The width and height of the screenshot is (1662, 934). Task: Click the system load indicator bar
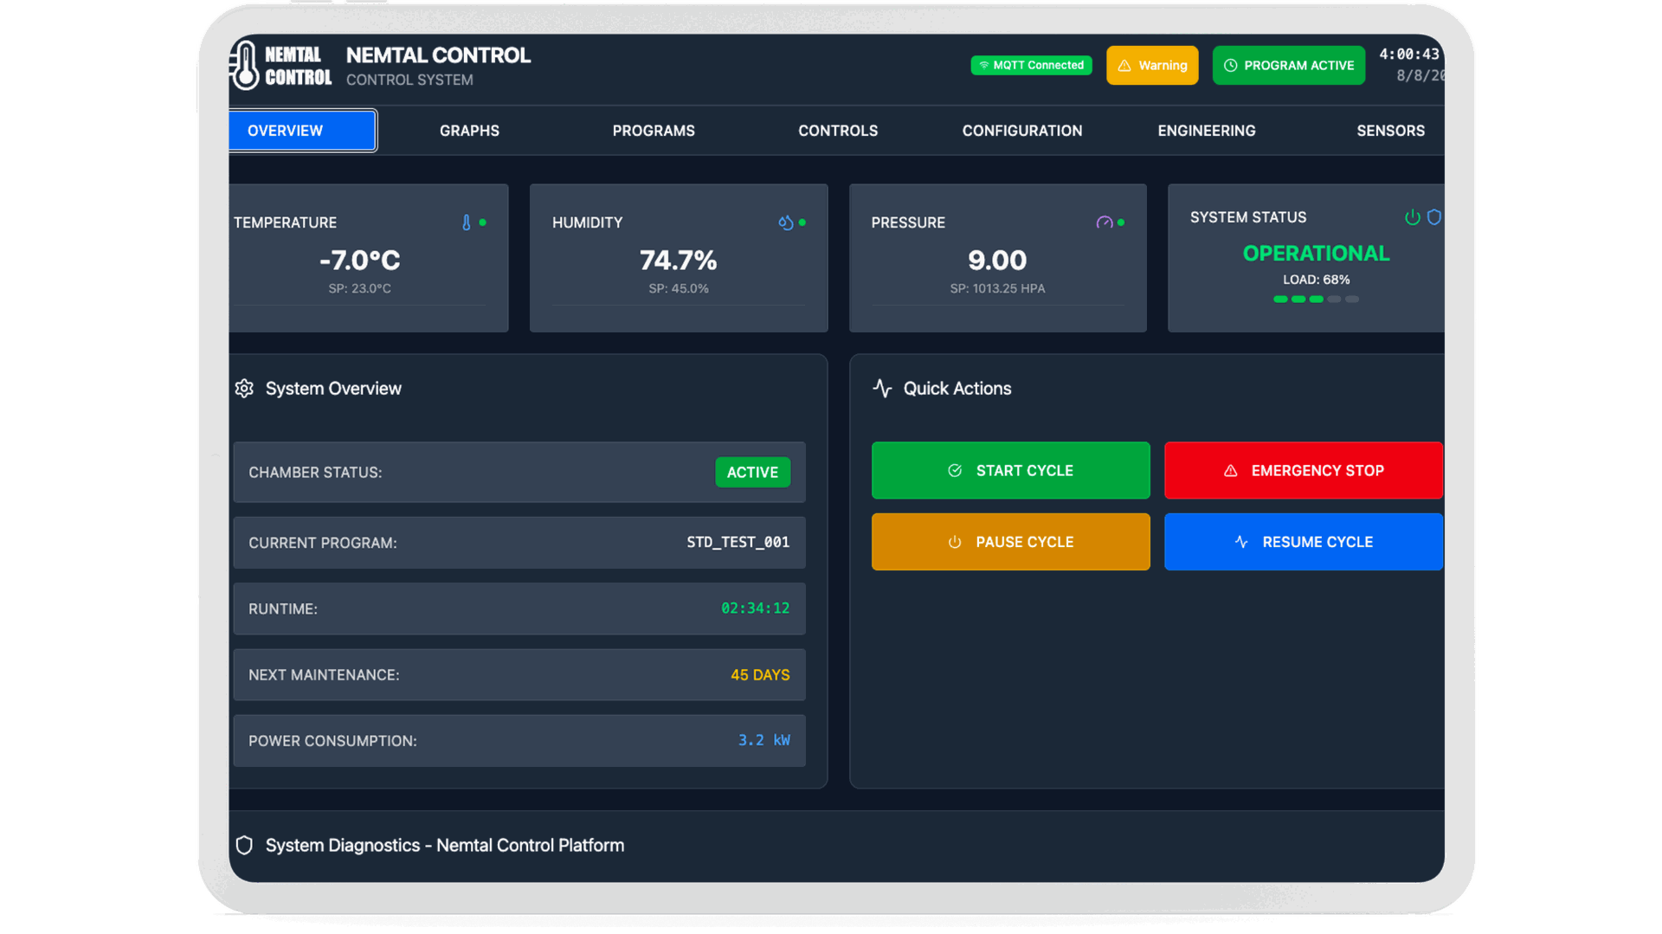(1316, 300)
